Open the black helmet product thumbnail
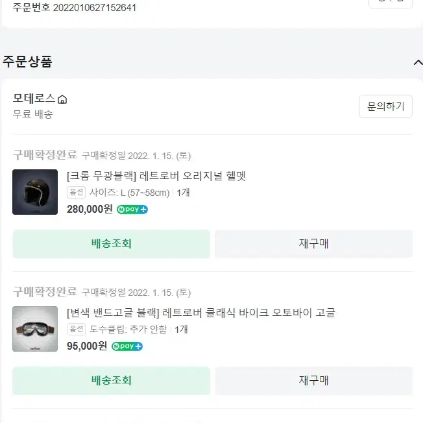 35,192
